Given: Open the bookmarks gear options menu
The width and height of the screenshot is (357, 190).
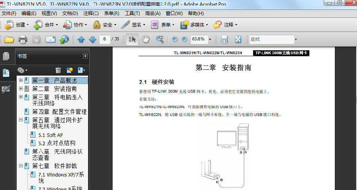Looking at the screenshot, I should point(22,70).
